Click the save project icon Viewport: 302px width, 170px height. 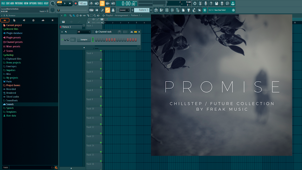[216, 3]
